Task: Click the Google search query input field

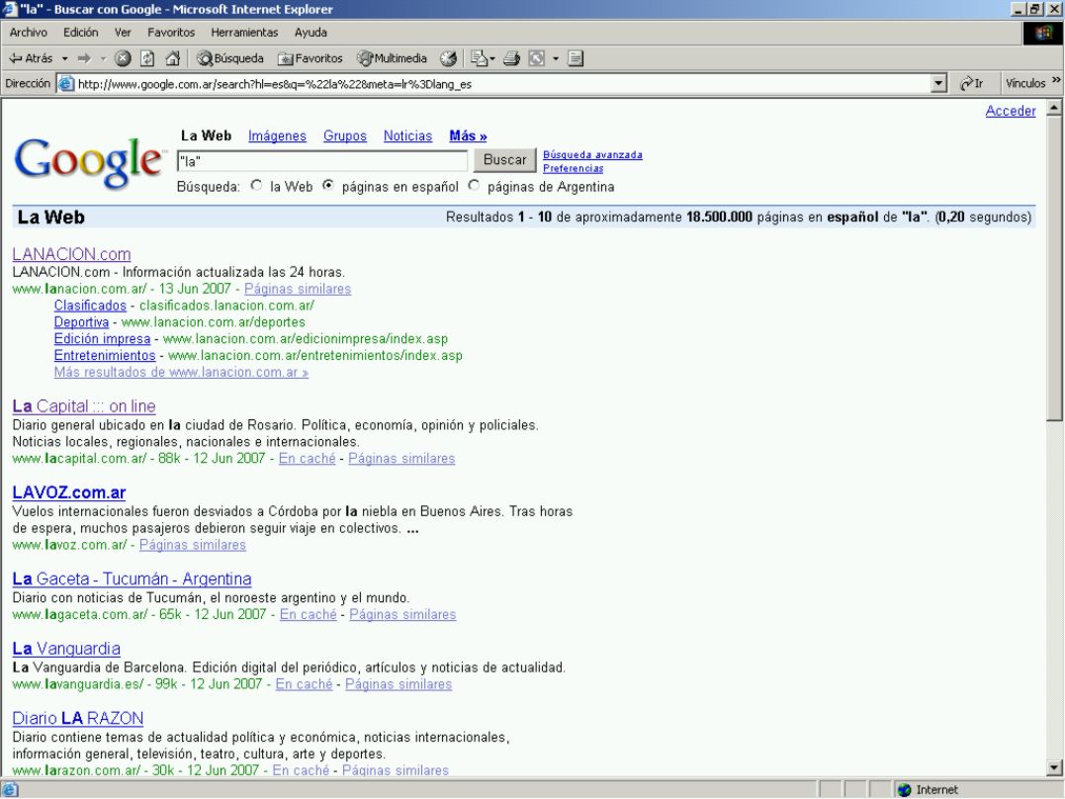Action: click(322, 161)
